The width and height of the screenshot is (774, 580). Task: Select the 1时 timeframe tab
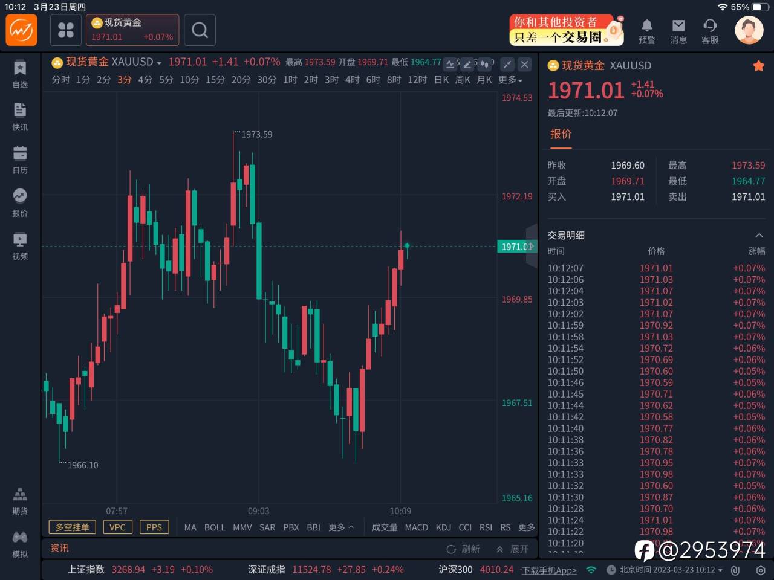click(x=290, y=80)
